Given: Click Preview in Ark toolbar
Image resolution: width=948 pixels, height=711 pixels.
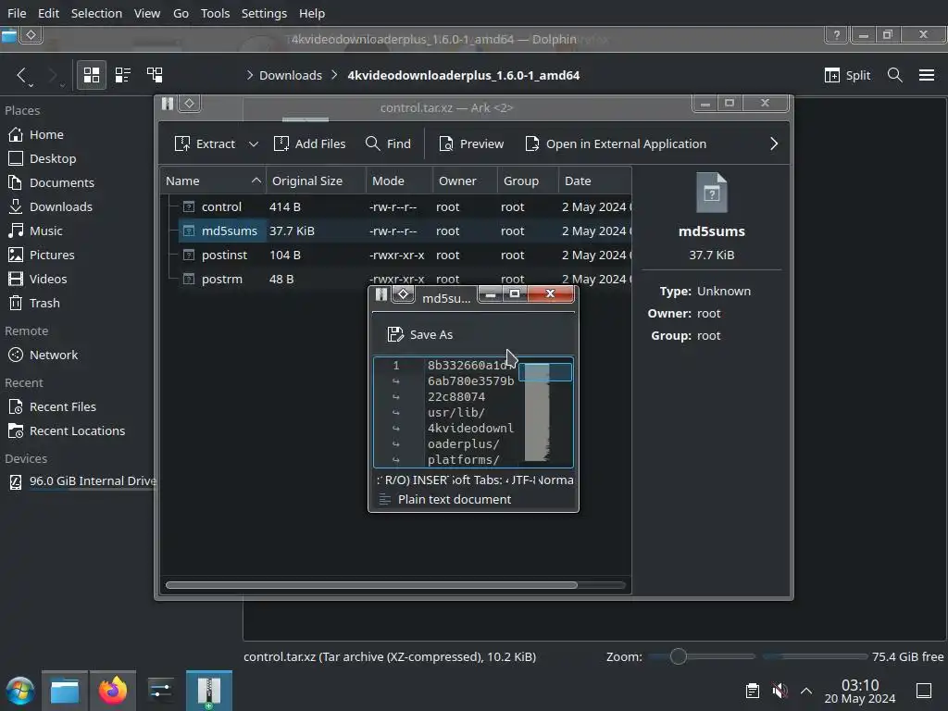Looking at the screenshot, I should click(x=471, y=143).
